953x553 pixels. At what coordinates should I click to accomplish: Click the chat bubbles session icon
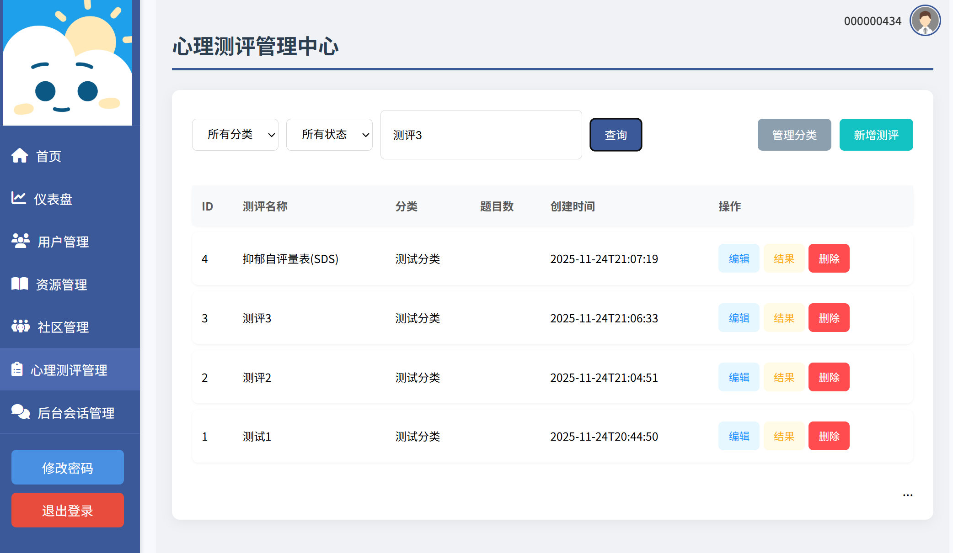[21, 412]
